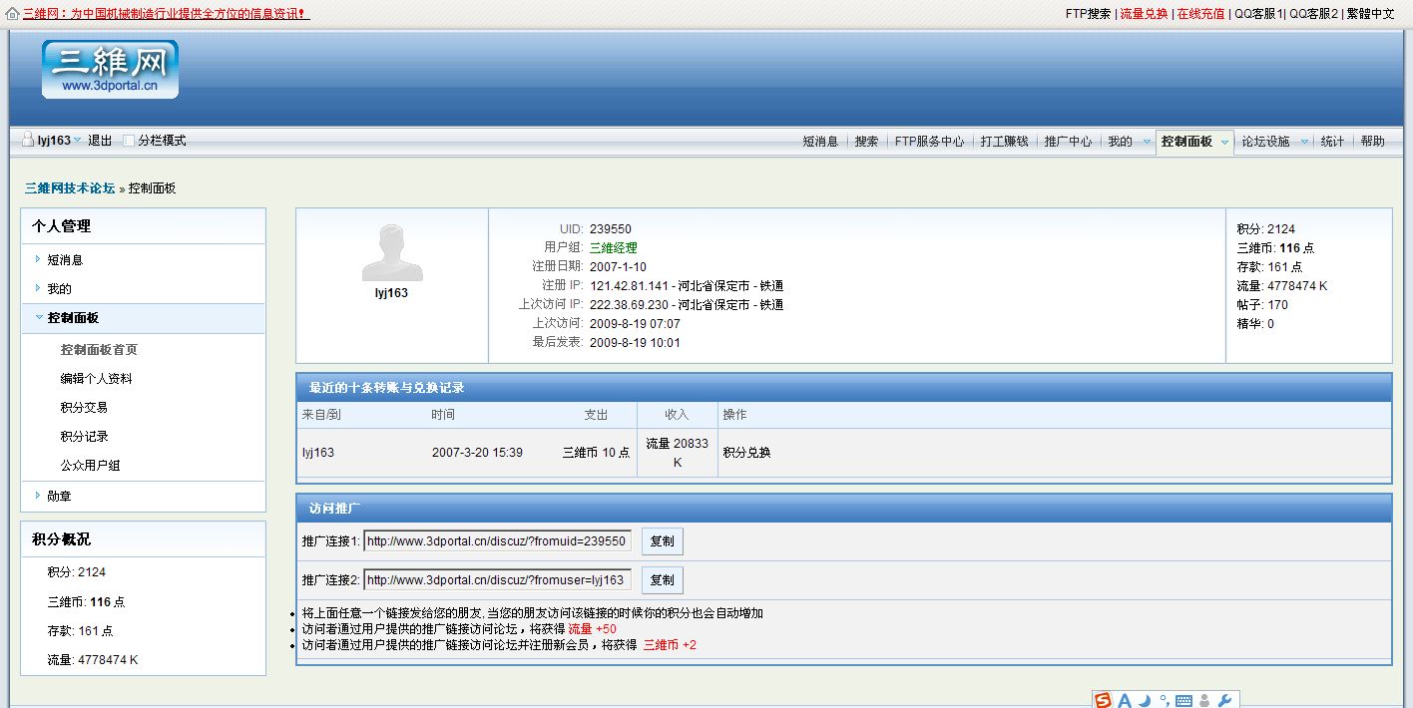Click the 积分兑换 operation cell

747,453
